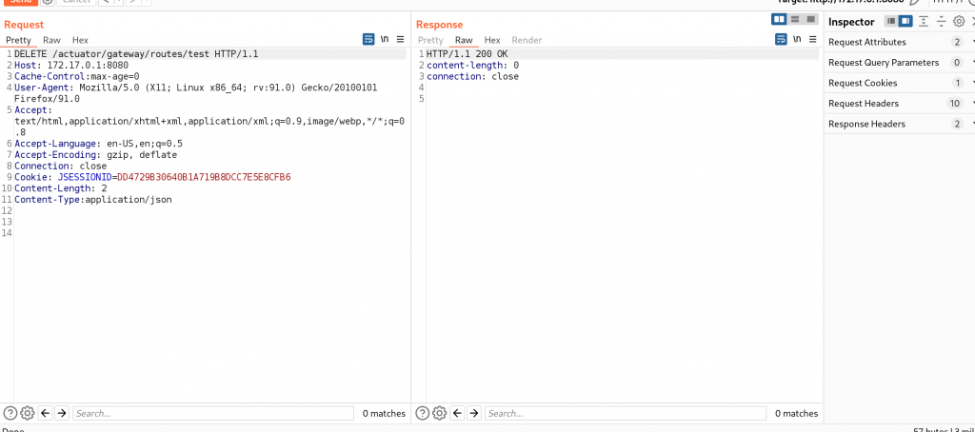Switch Response view to Pretty tab

coord(431,40)
